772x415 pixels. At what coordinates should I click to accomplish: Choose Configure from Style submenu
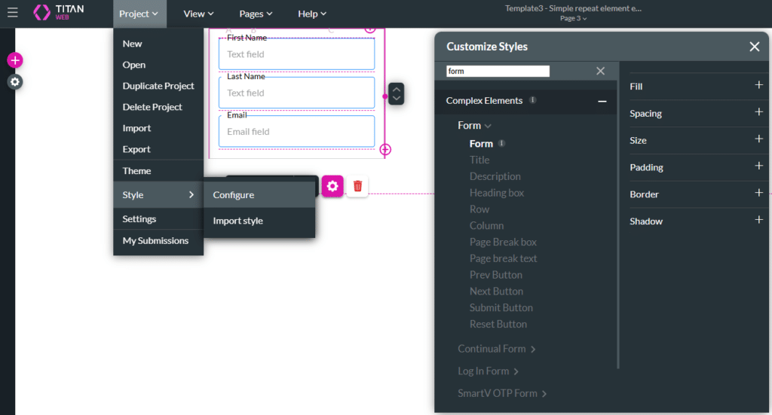click(234, 195)
